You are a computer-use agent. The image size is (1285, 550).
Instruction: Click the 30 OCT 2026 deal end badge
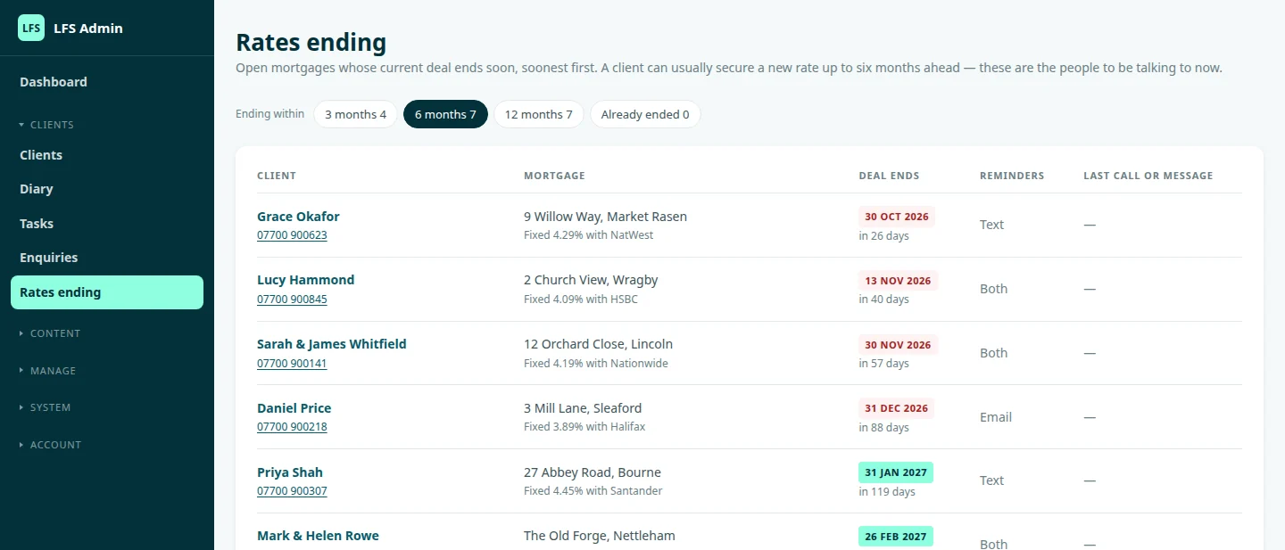pos(897,217)
